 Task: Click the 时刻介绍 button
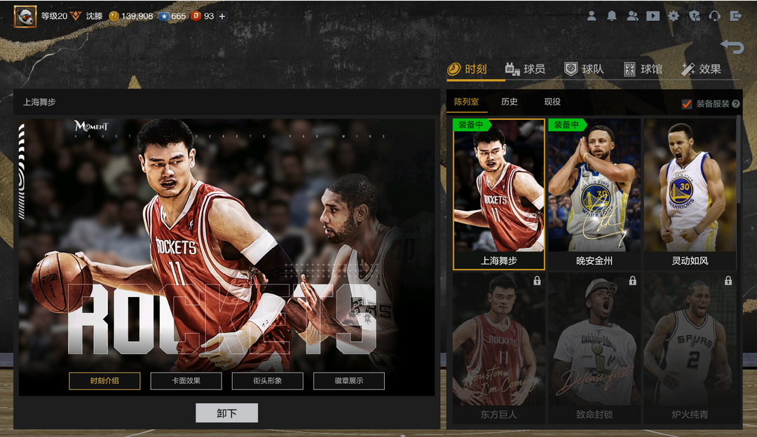click(x=104, y=380)
